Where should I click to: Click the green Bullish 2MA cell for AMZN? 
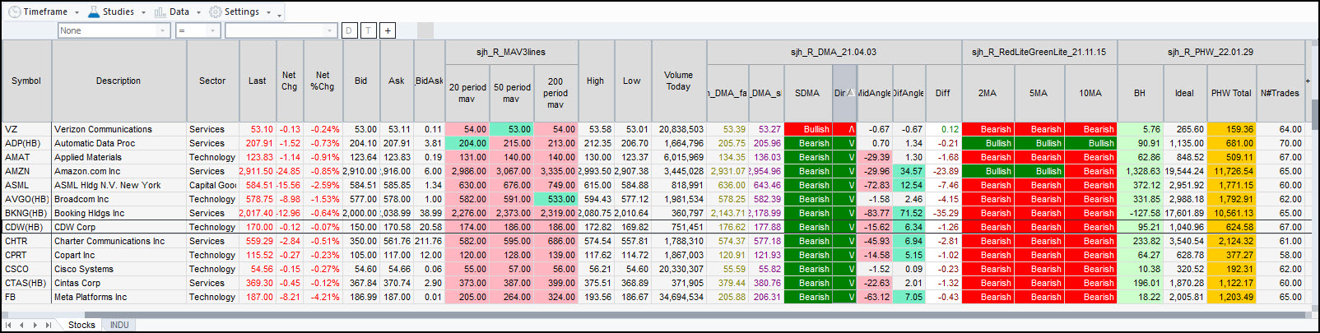click(988, 171)
